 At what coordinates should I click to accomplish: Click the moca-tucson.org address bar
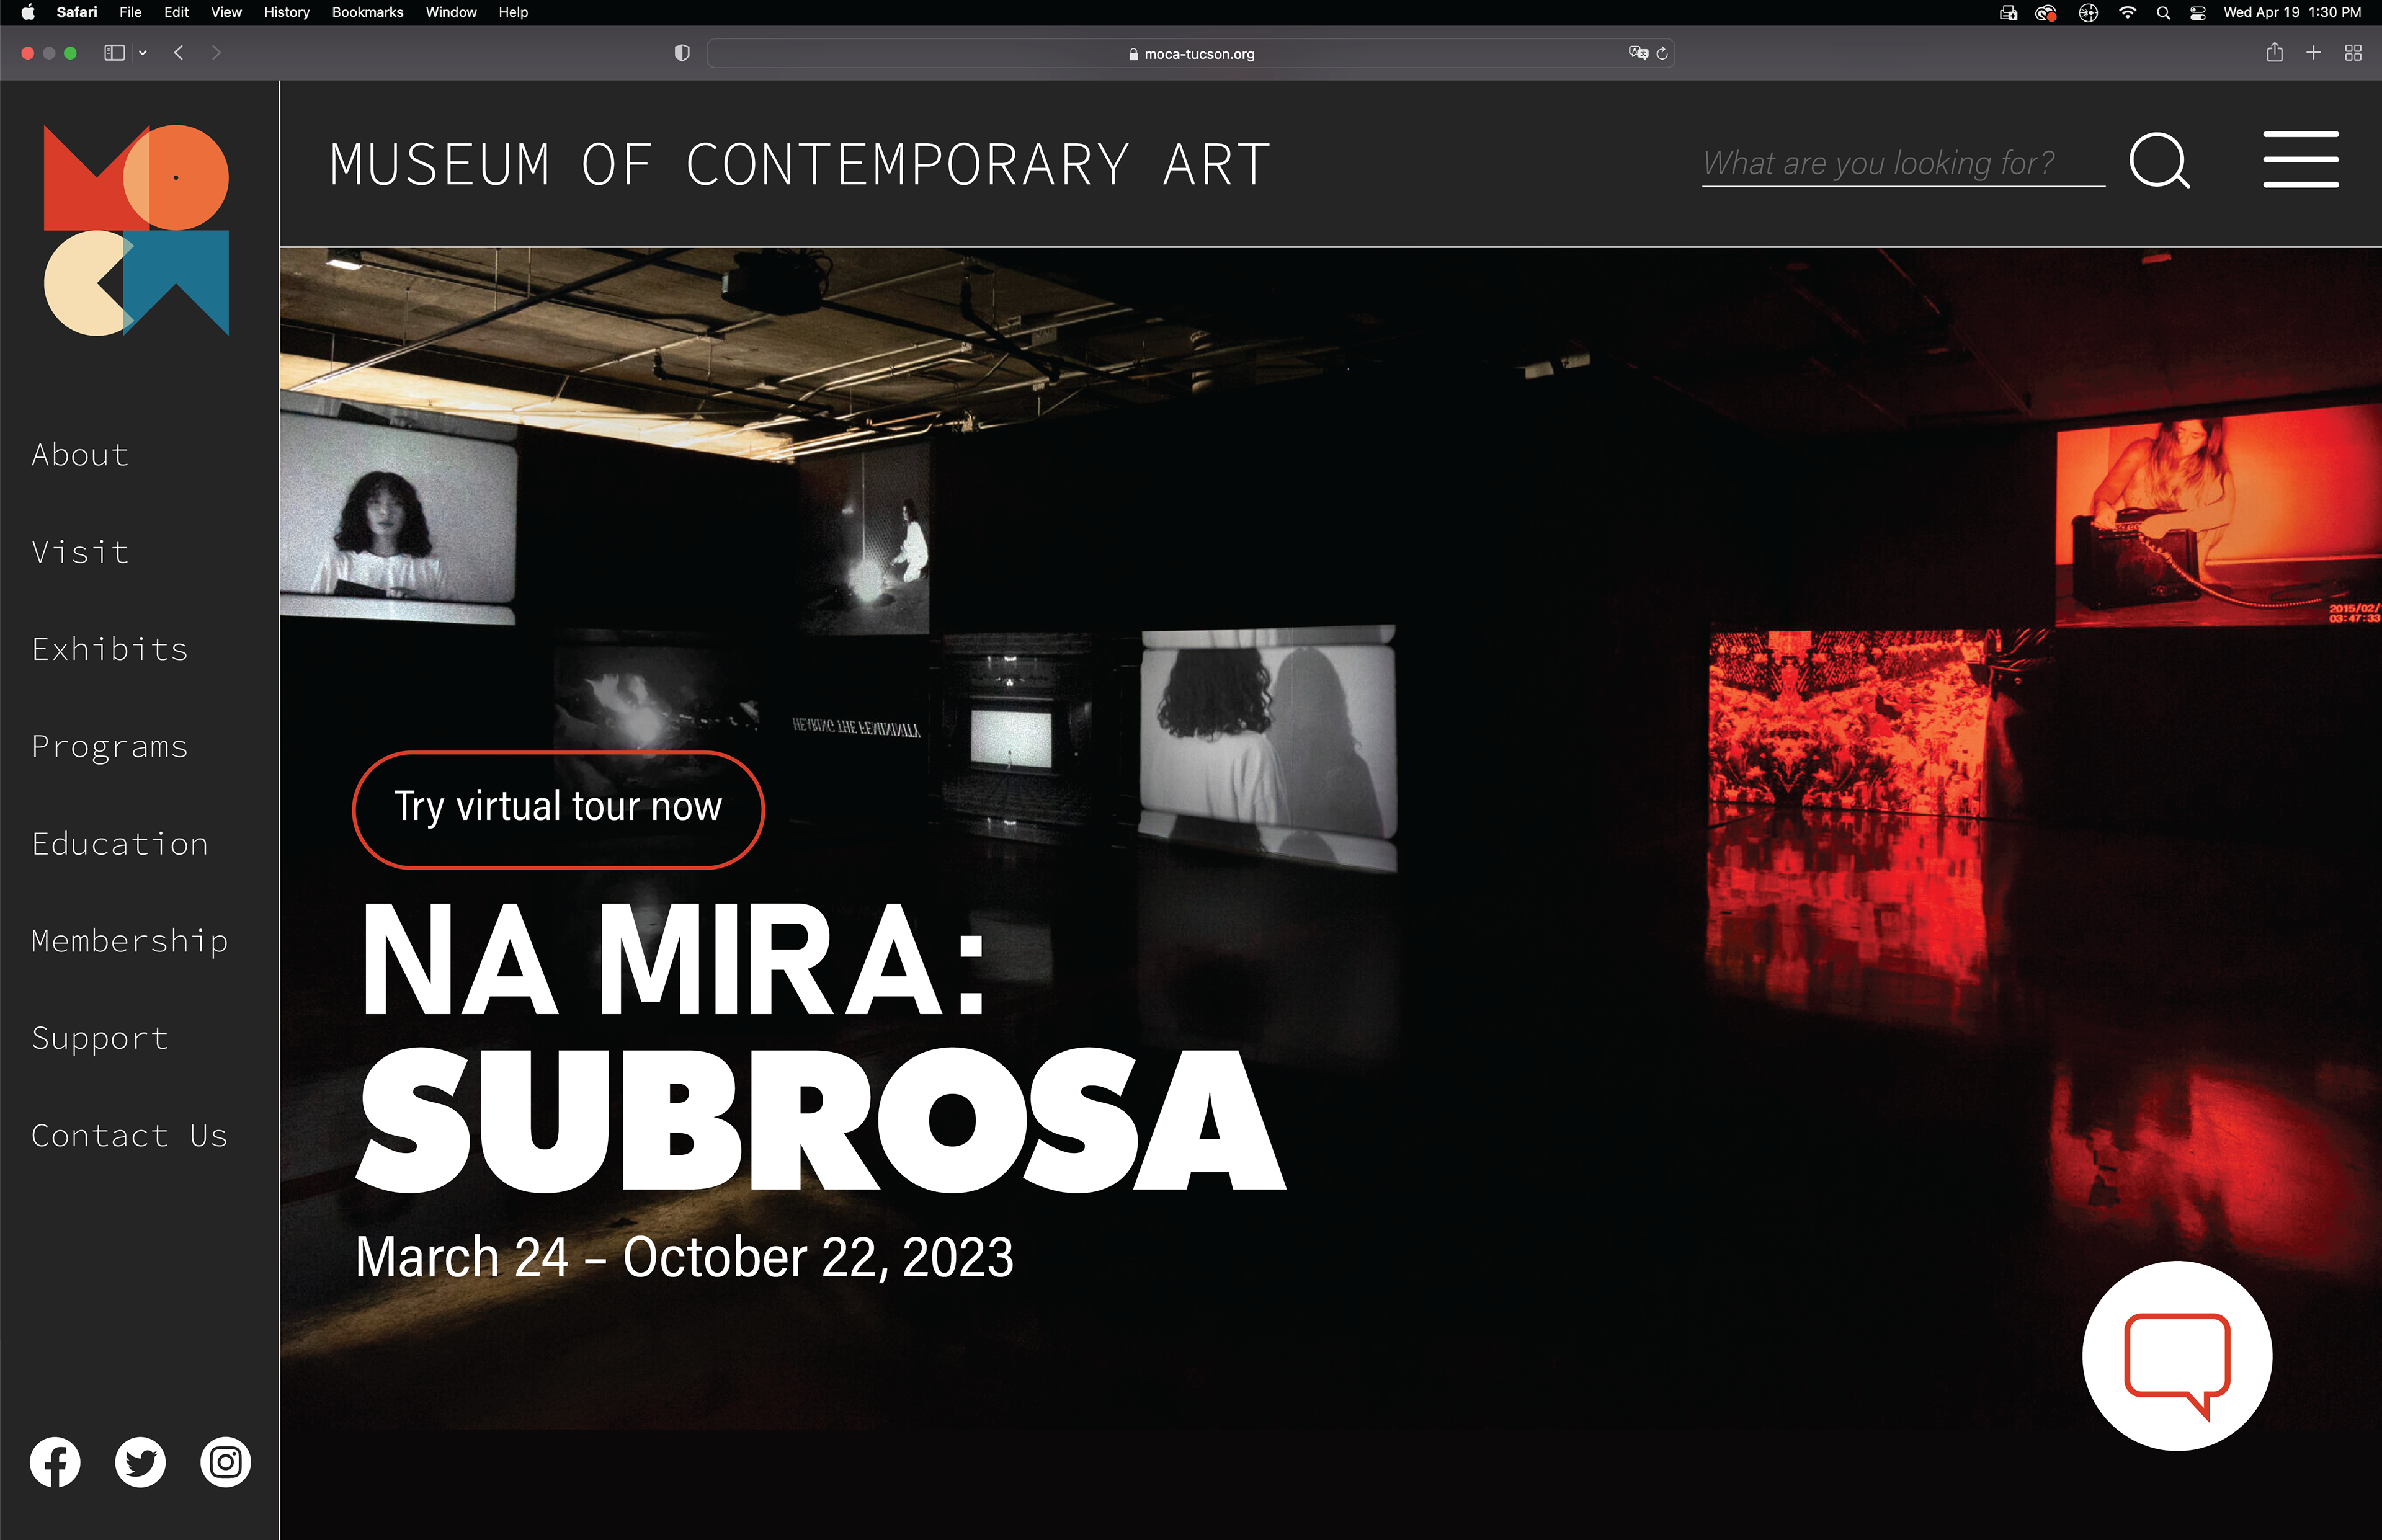[x=1190, y=54]
